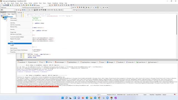Click Read/Write in the status bar
Screen dimensions: 178x100
(158, 95)
